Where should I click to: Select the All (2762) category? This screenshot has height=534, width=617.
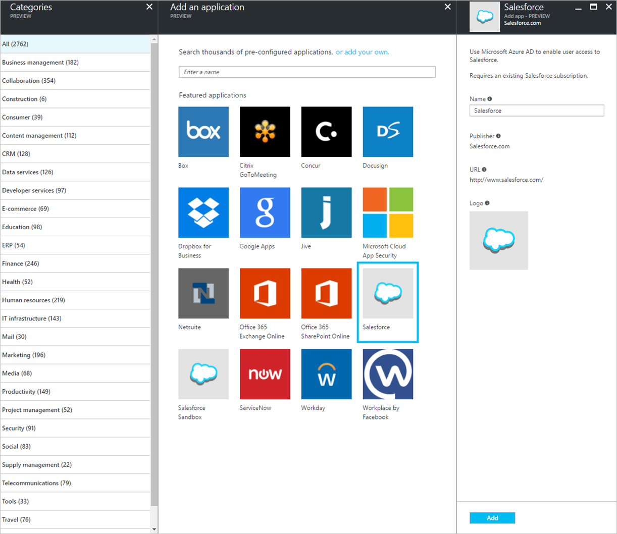tap(75, 44)
